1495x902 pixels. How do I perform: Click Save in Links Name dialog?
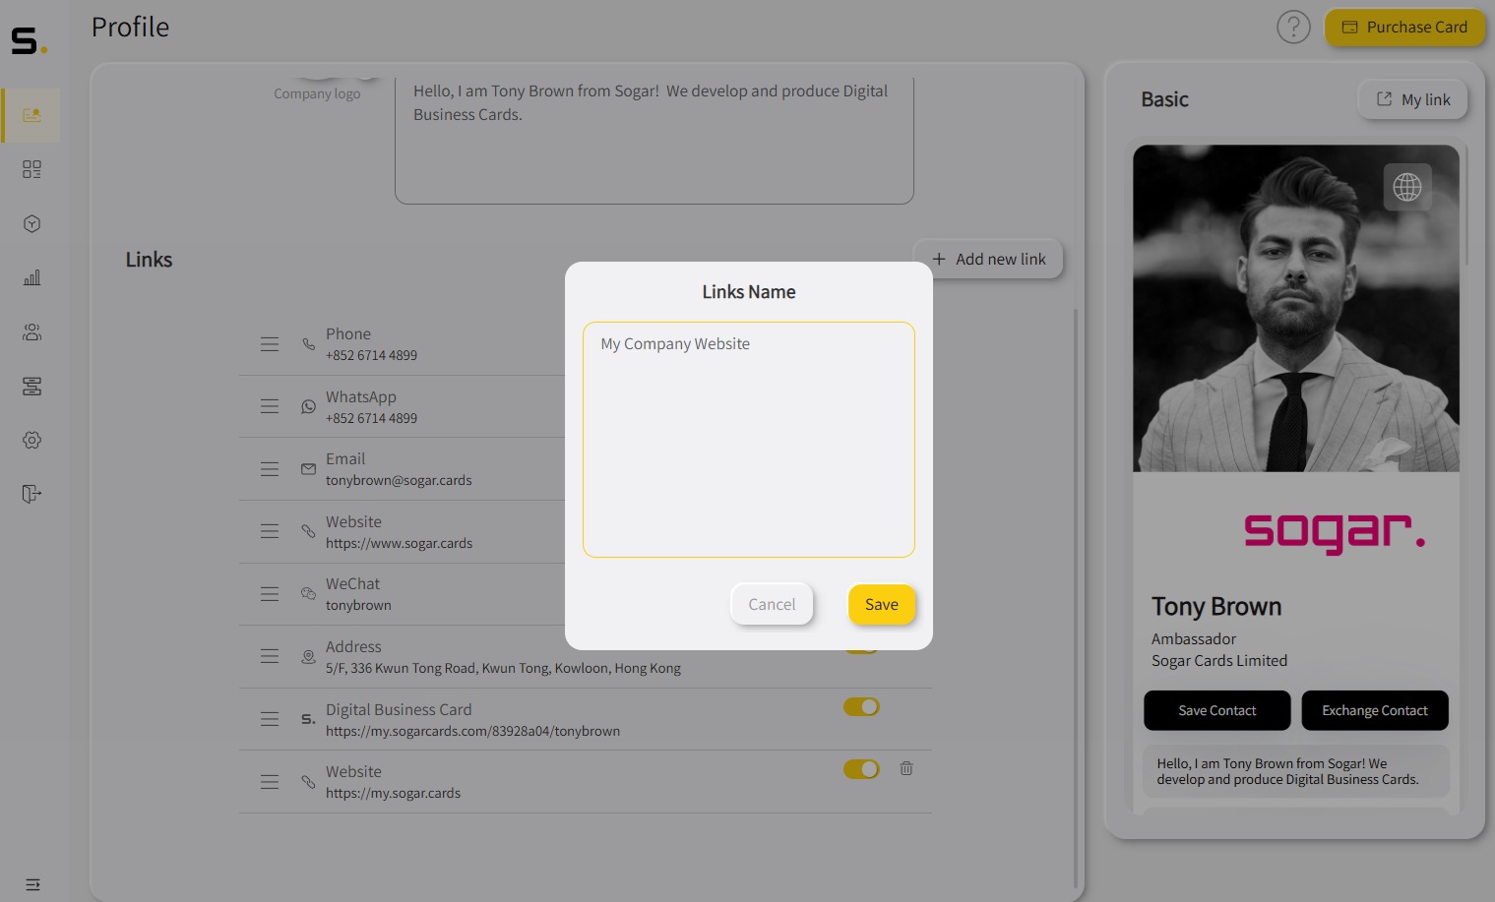point(882,604)
